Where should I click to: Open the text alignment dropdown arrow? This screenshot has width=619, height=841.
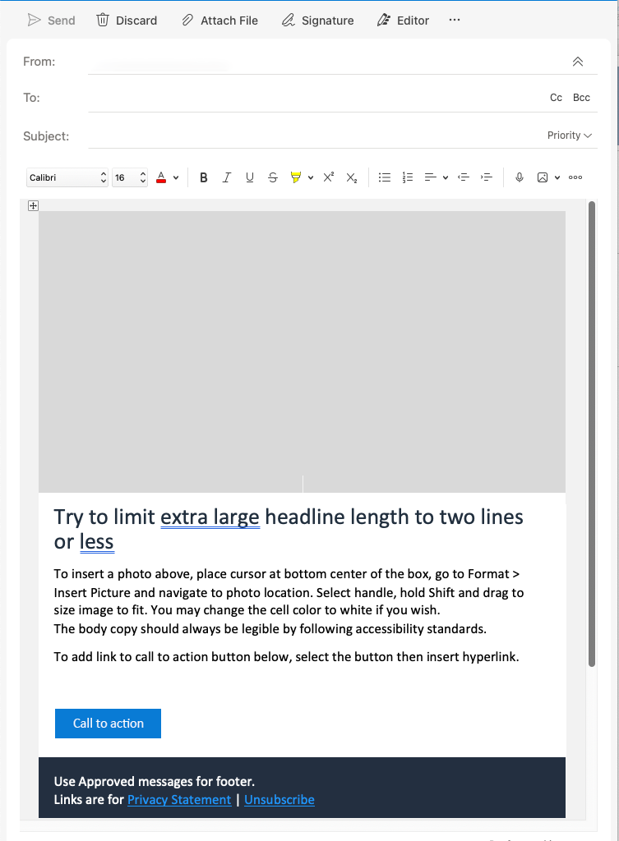[445, 178]
